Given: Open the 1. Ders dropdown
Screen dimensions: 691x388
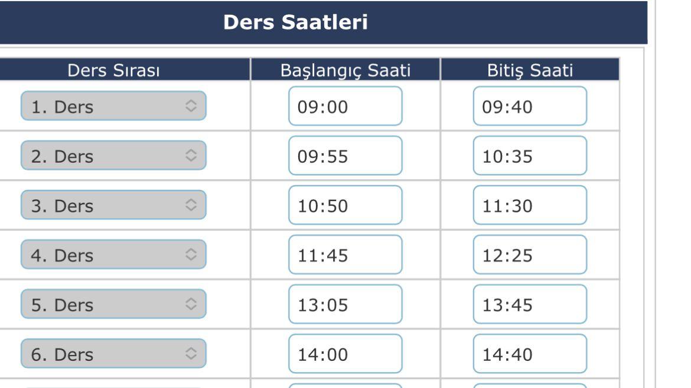Looking at the screenshot, I should (x=113, y=106).
